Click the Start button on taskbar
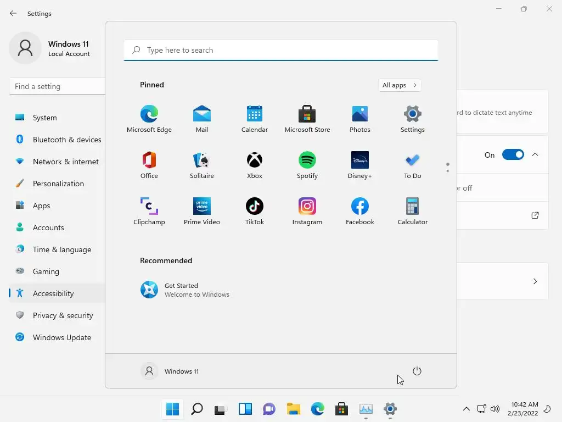 tap(172, 409)
